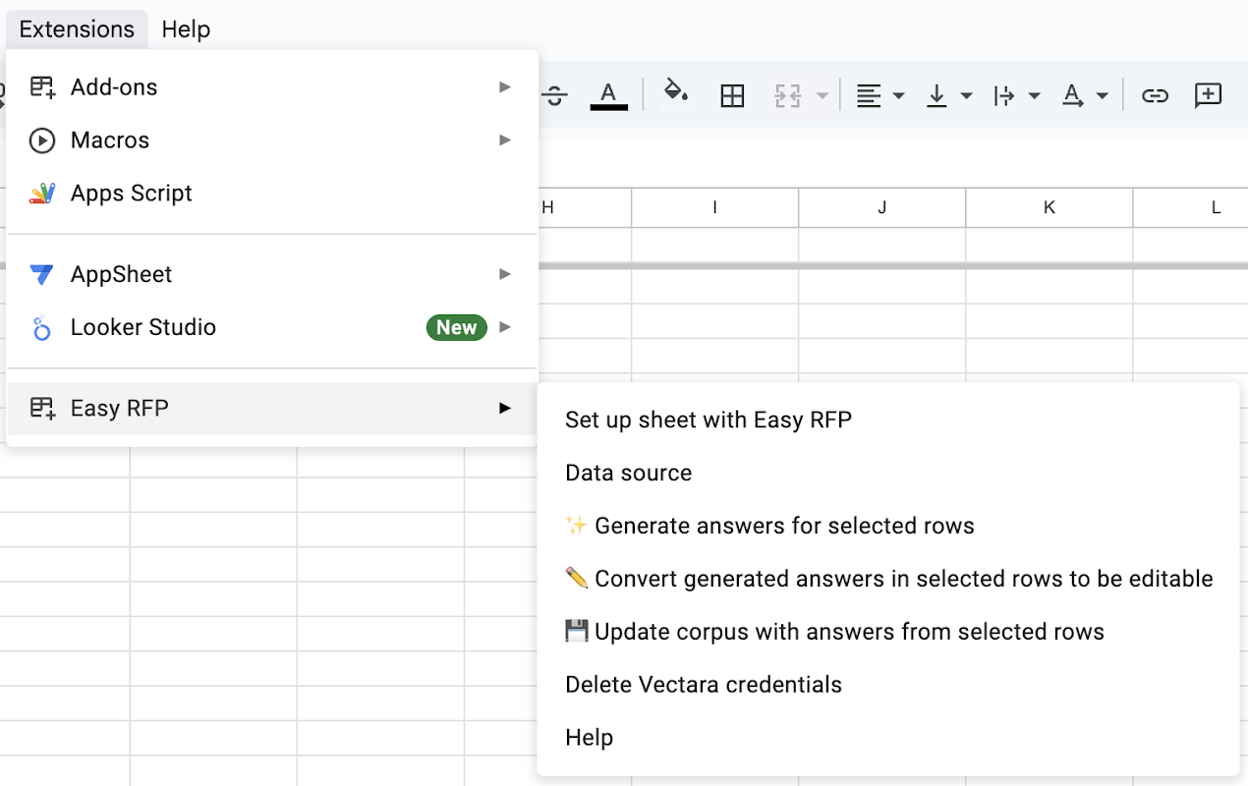Screen dimensions: 1248x786
Task: Launch Apps Script editor
Action: click(x=272, y=194)
